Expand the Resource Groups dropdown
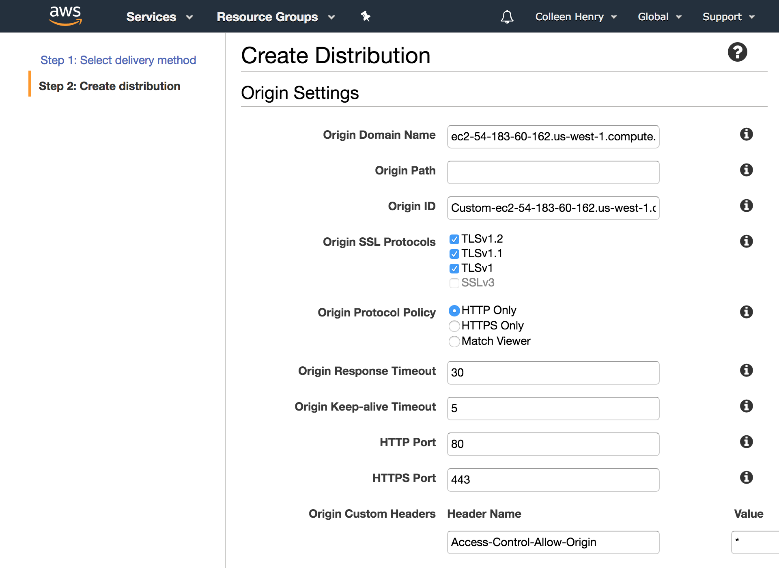 [276, 17]
